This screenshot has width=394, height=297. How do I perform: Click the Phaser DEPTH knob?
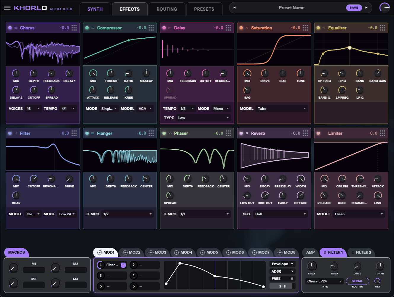(x=188, y=178)
